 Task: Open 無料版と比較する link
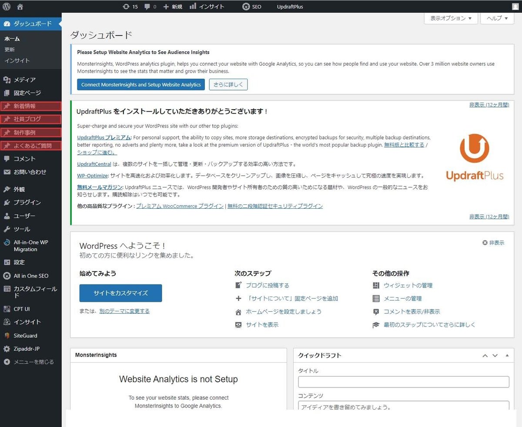tap(404, 145)
